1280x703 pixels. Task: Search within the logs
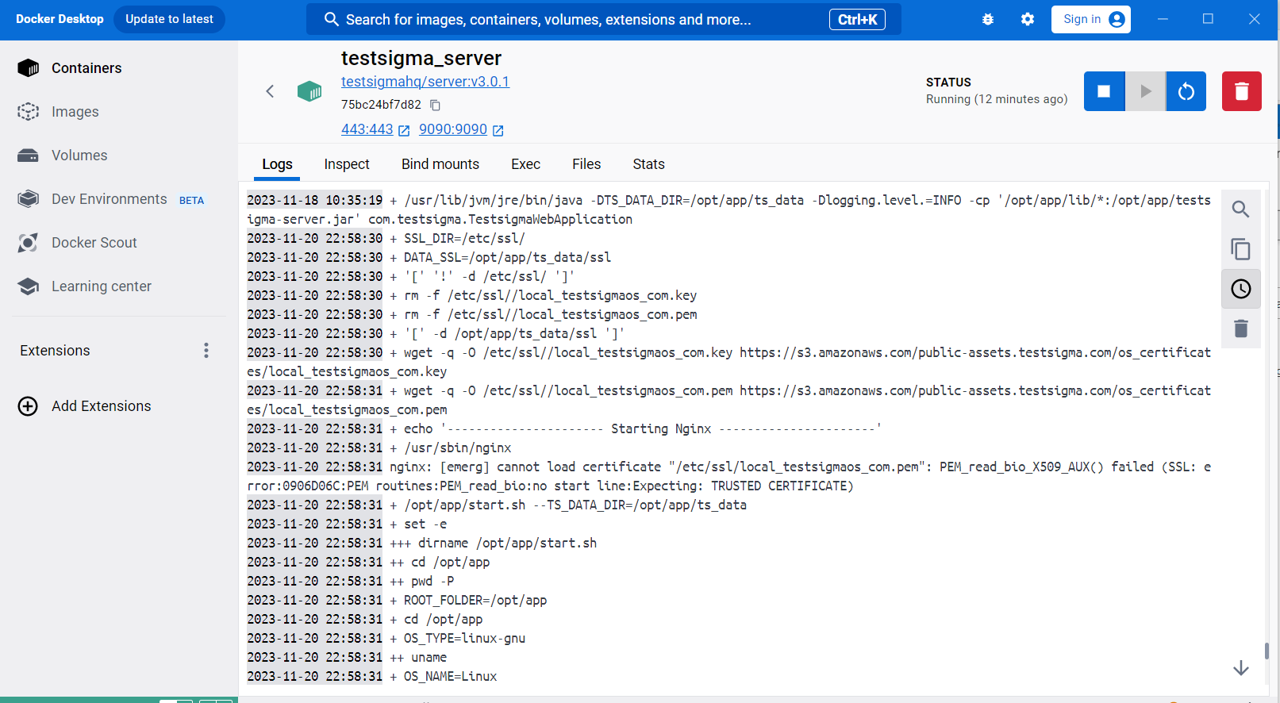pyautogui.click(x=1241, y=209)
